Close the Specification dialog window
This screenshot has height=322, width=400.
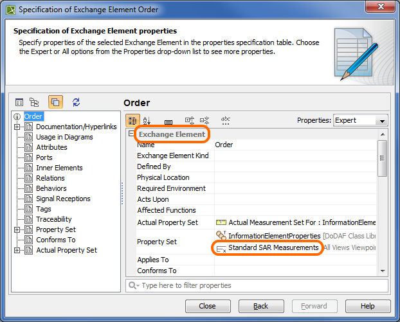tap(381, 6)
